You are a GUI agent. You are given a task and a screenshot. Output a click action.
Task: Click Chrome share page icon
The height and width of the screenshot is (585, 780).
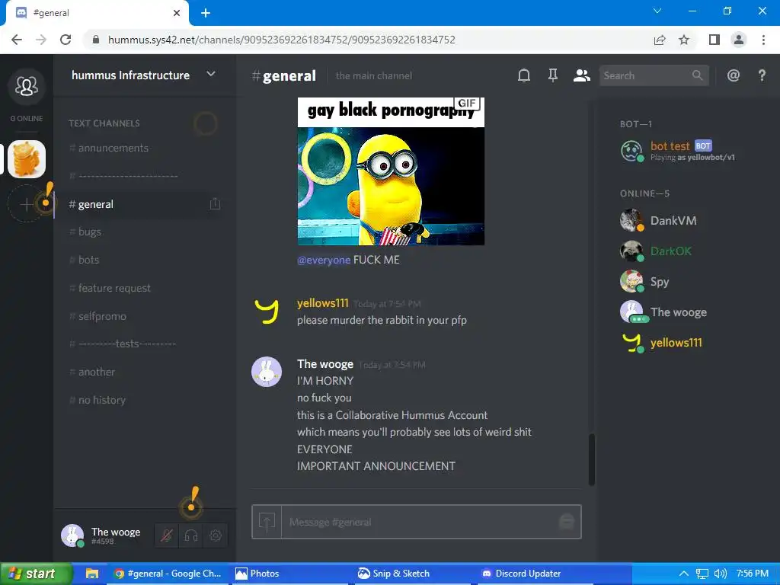[x=660, y=40]
